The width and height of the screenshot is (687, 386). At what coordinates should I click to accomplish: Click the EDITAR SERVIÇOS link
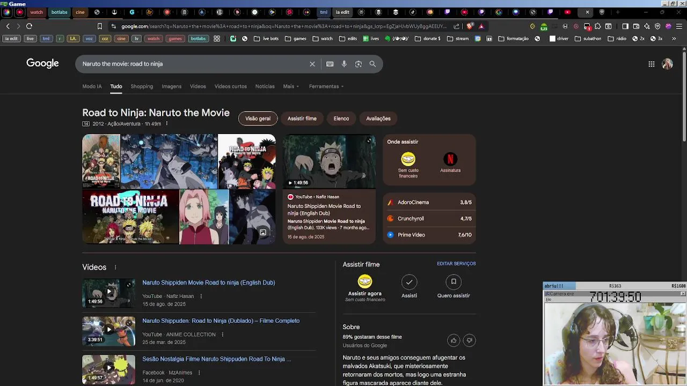[456, 264]
